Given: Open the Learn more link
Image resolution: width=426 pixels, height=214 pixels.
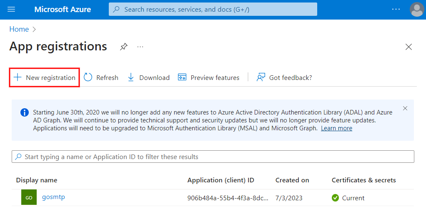Looking at the screenshot, I should click(x=337, y=128).
